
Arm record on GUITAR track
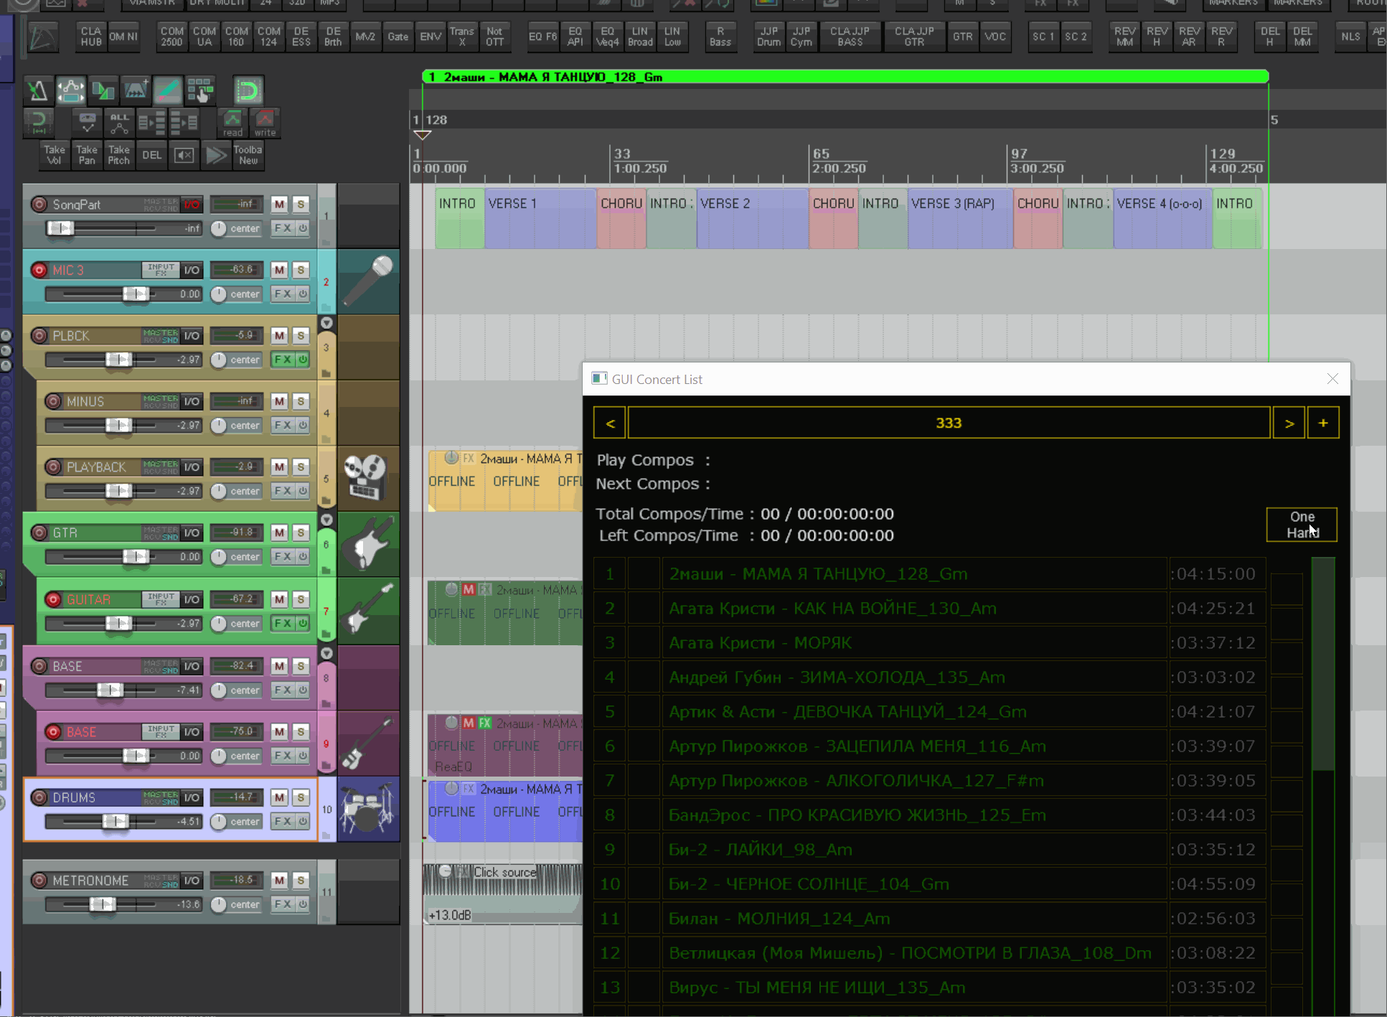pyautogui.click(x=53, y=599)
